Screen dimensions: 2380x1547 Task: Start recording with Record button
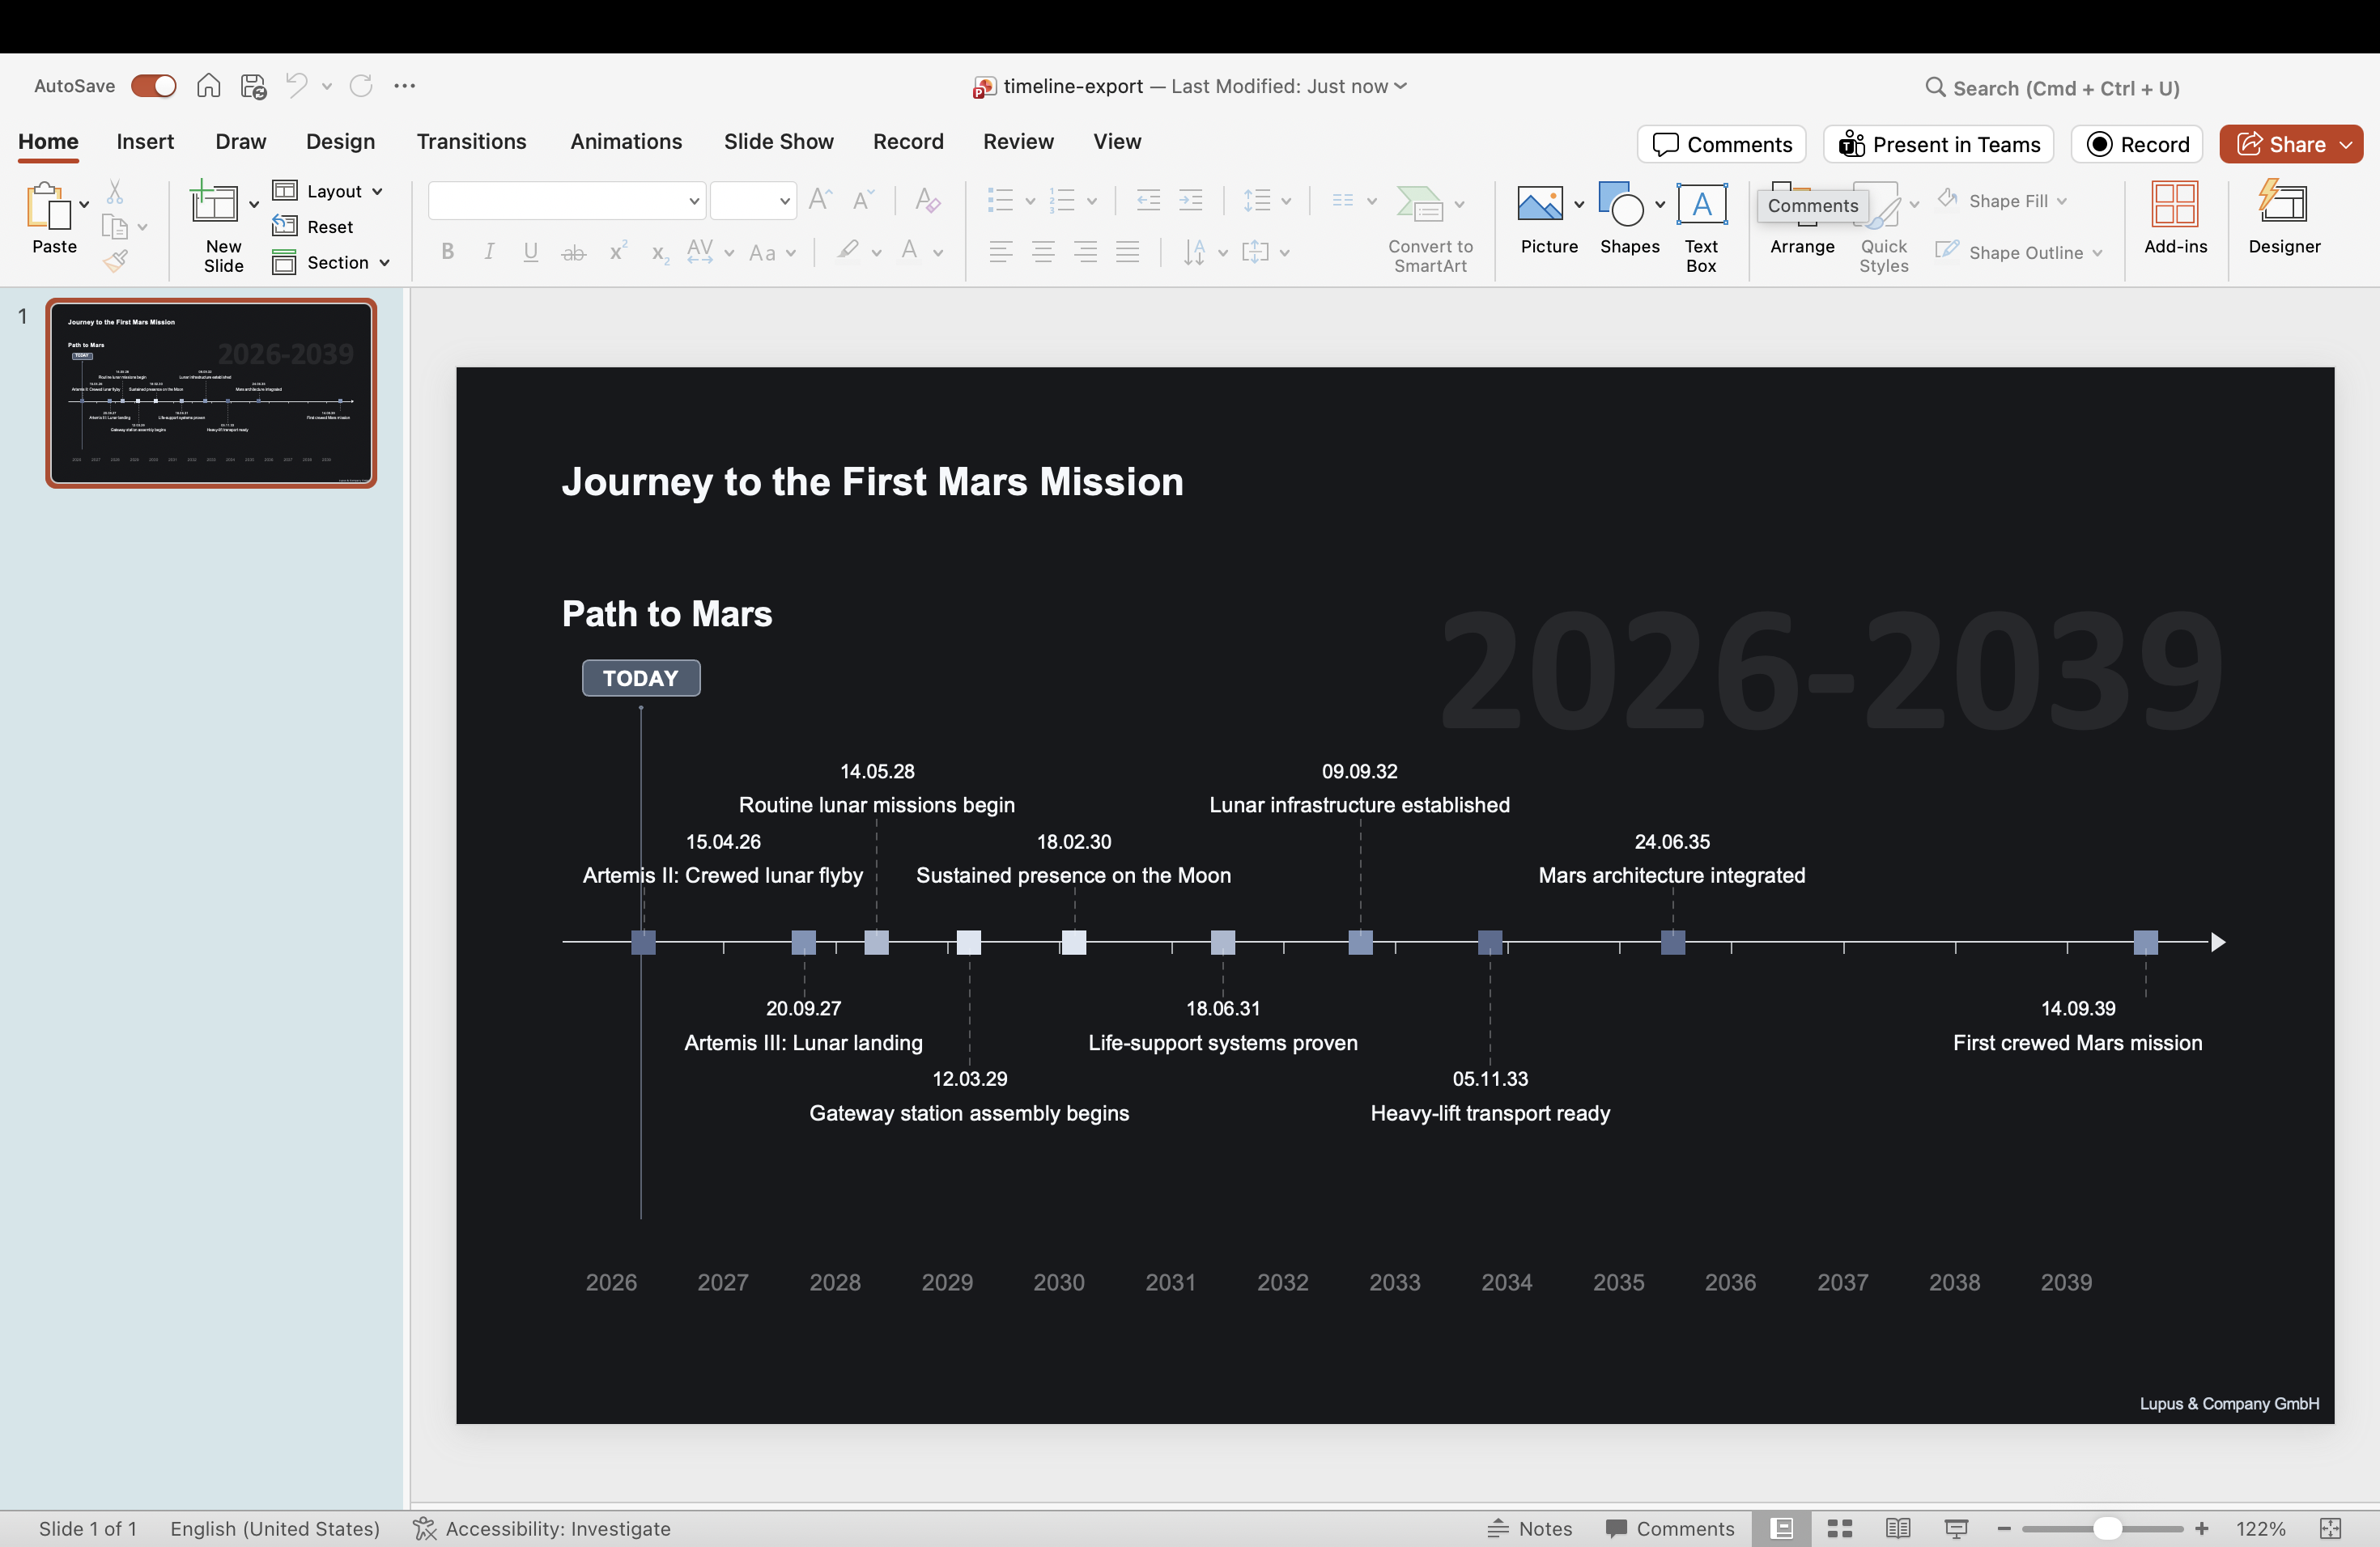click(2136, 143)
